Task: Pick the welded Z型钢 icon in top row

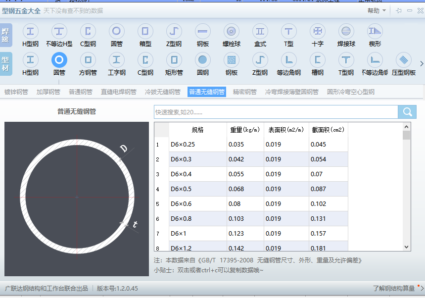Action: [174, 32]
